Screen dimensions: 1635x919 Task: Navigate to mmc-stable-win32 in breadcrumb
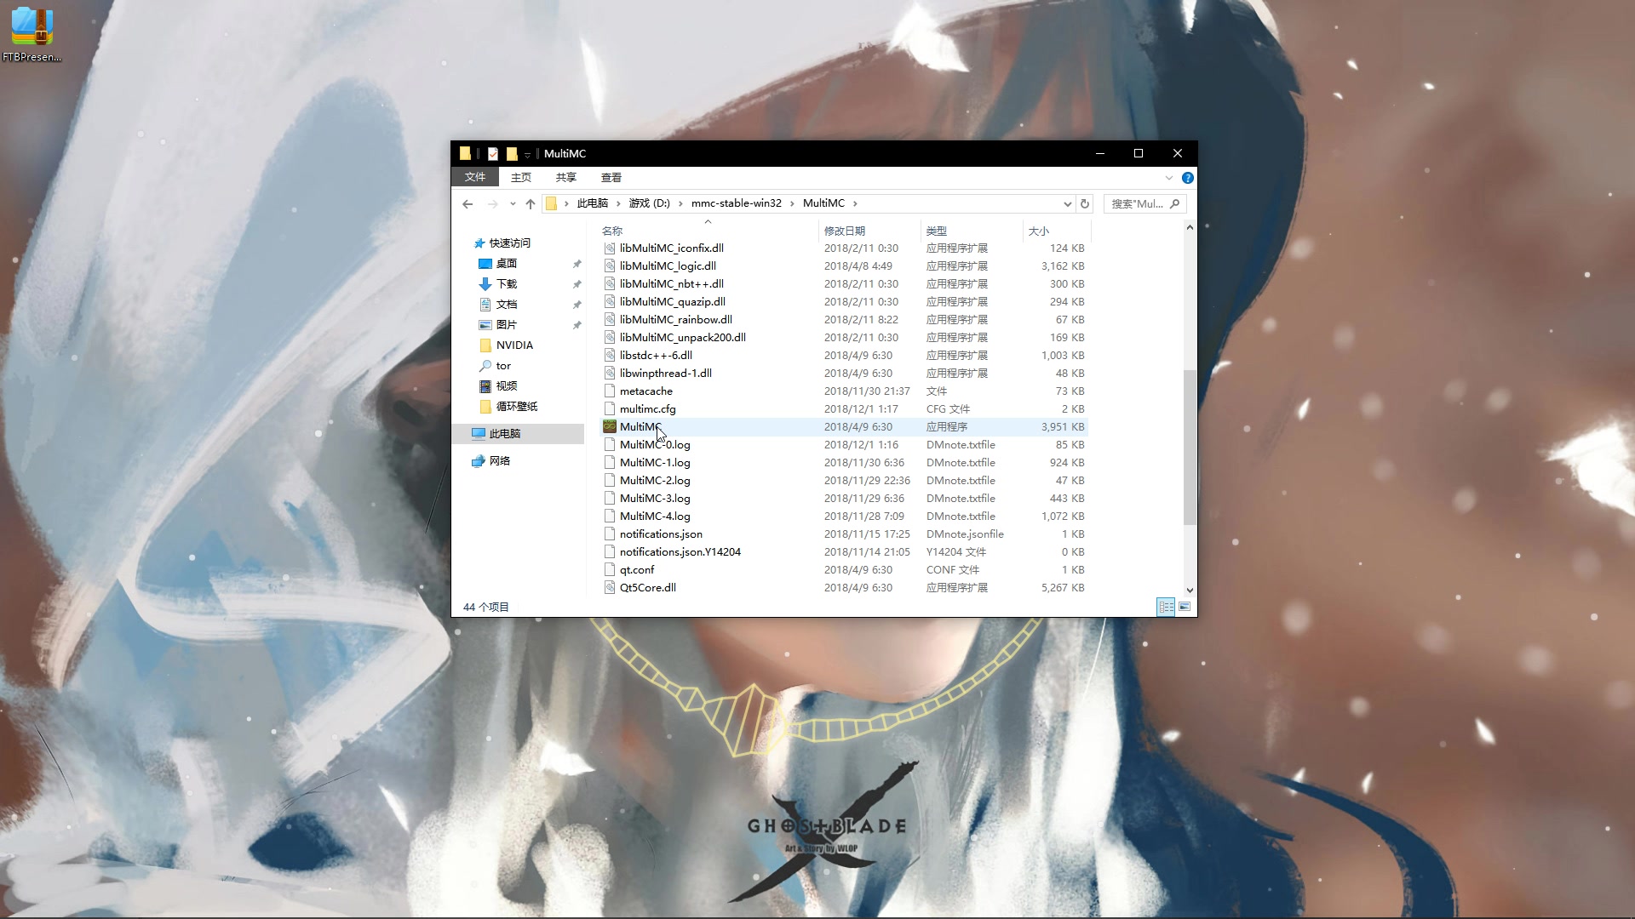736,203
